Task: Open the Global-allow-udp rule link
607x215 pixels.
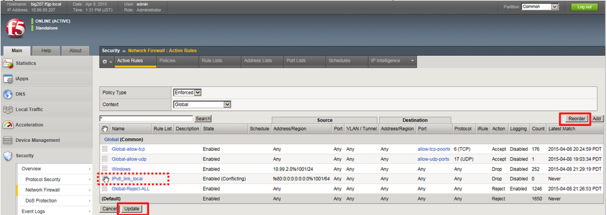Action: point(129,159)
